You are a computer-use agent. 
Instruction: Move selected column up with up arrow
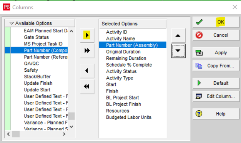[x=178, y=35]
